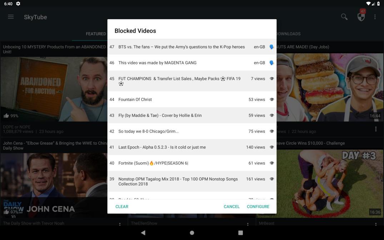Click language icon on BTS vs. The fans row
384x240 pixels.
(271, 47)
